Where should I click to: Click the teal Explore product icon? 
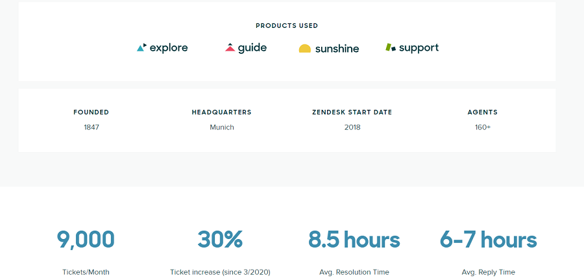point(141,47)
